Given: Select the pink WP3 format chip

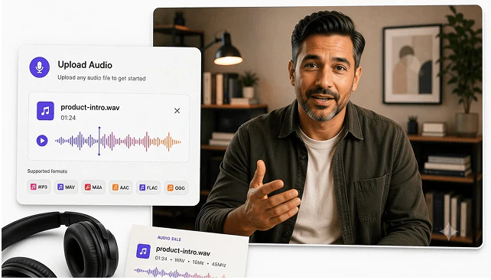Looking at the screenshot, I should (x=39, y=187).
